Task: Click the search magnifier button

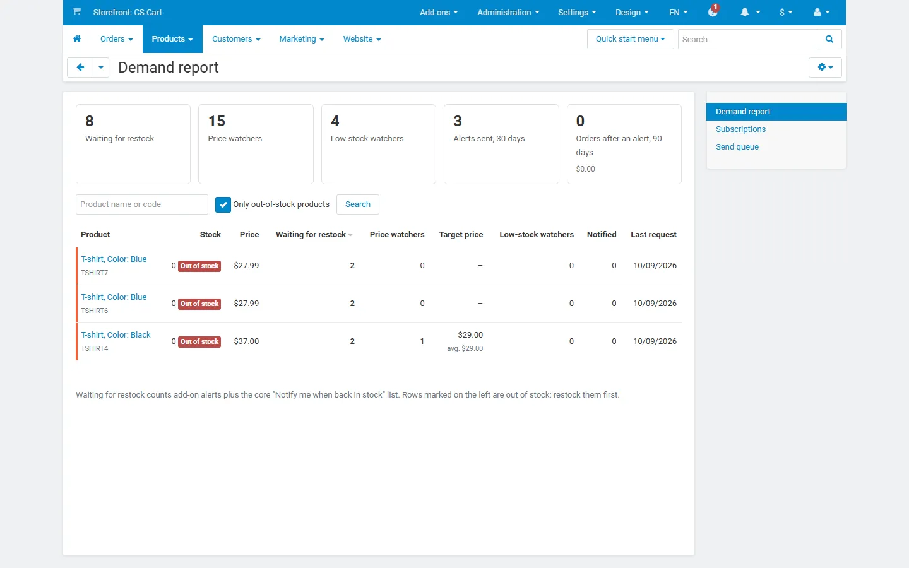Action: (829, 39)
